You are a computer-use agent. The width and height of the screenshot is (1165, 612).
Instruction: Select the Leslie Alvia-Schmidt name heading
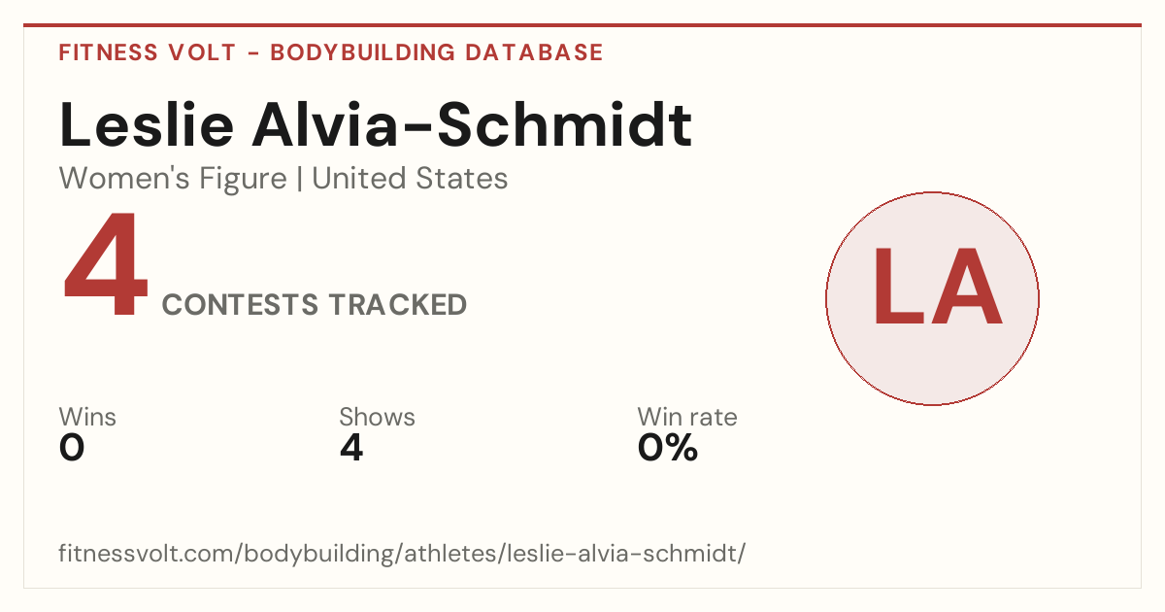pos(376,126)
